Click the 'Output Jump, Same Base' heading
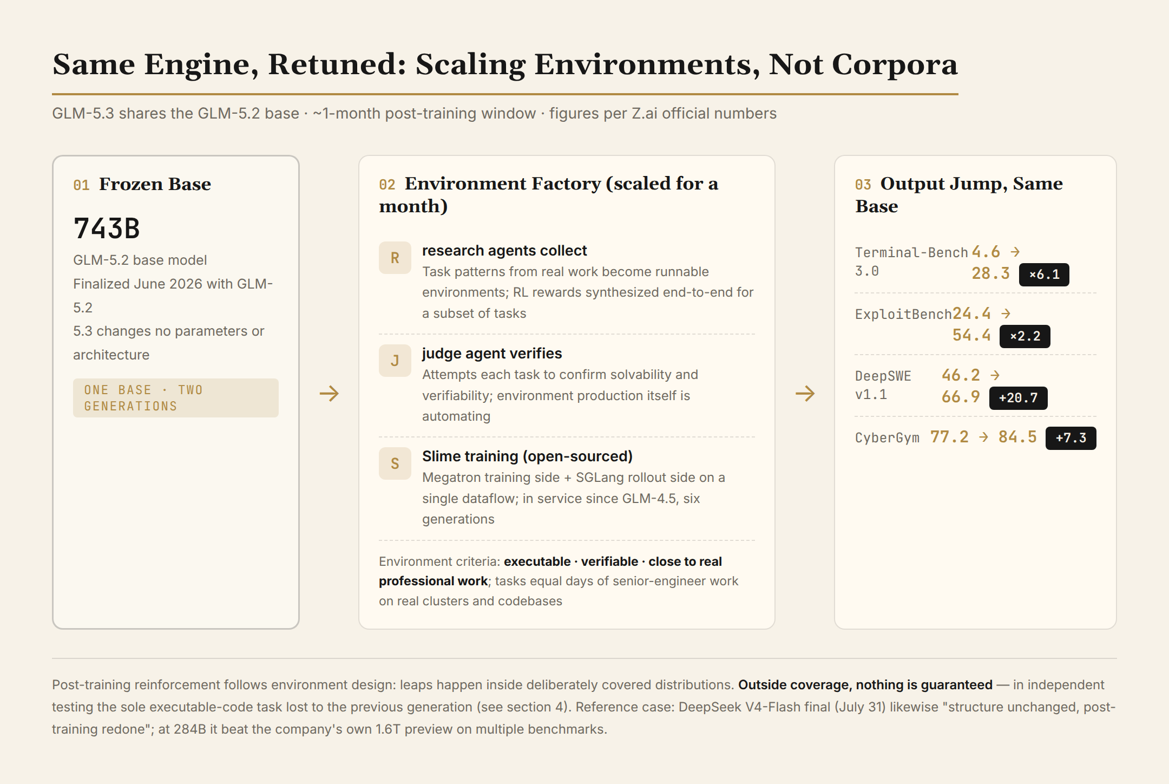1169x784 pixels. (959, 195)
